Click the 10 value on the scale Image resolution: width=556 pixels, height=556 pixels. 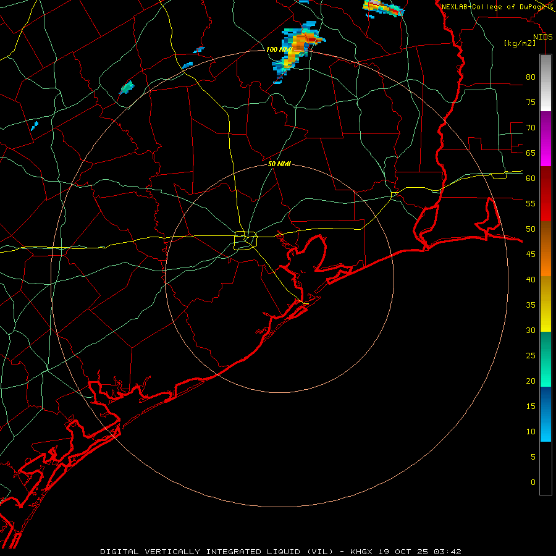531,432
